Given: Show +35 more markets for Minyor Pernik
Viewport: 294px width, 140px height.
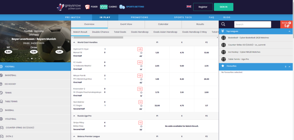Looking at the screenshot, I should click(x=140, y=76).
